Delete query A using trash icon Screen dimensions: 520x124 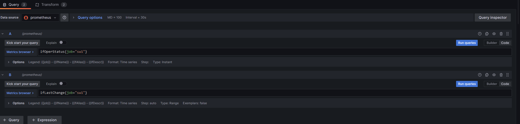click(x=501, y=34)
